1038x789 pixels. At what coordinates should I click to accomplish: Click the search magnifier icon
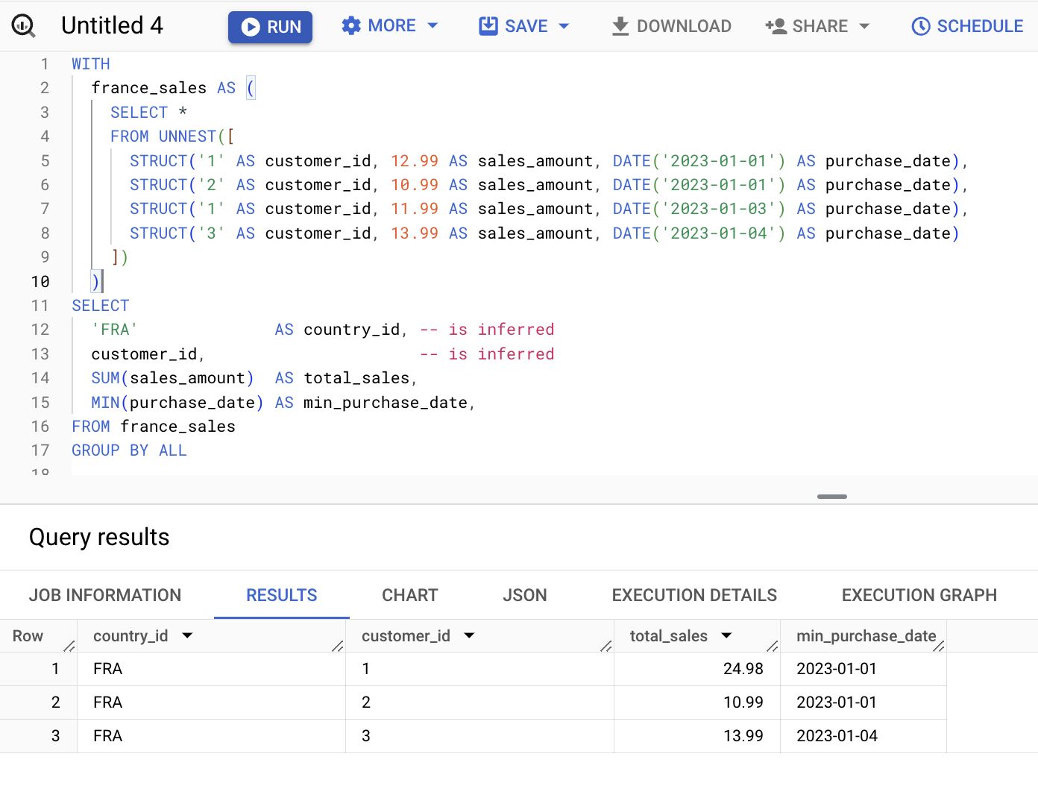click(x=23, y=25)
